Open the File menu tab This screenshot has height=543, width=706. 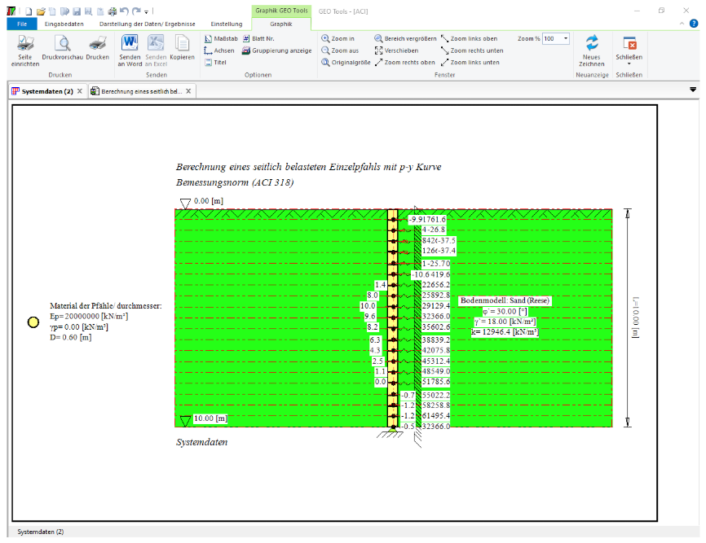click(x=22, y=24)
